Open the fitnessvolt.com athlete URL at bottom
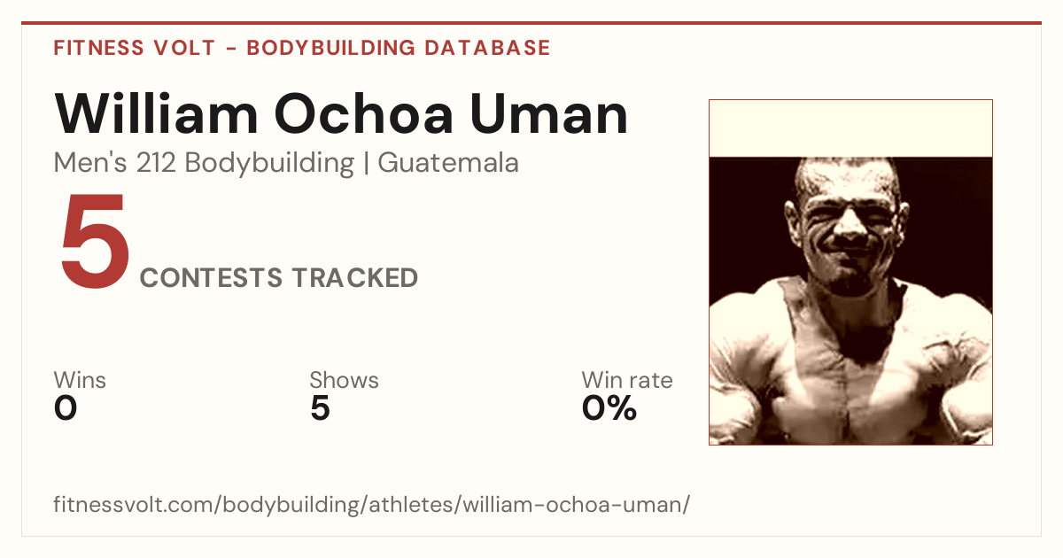 click(371, 505)
